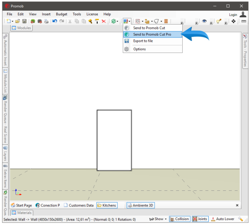Open the Edit menu
This screenshot has width=250, height=224.
[21, 14]
